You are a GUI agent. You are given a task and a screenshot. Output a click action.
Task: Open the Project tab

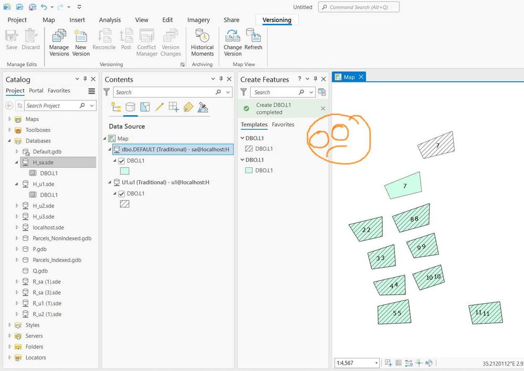tap(17, 20)
